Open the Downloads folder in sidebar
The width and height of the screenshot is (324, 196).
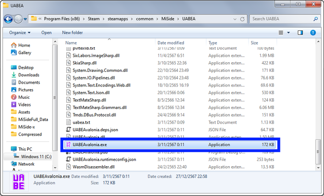(x=25, y=75)
